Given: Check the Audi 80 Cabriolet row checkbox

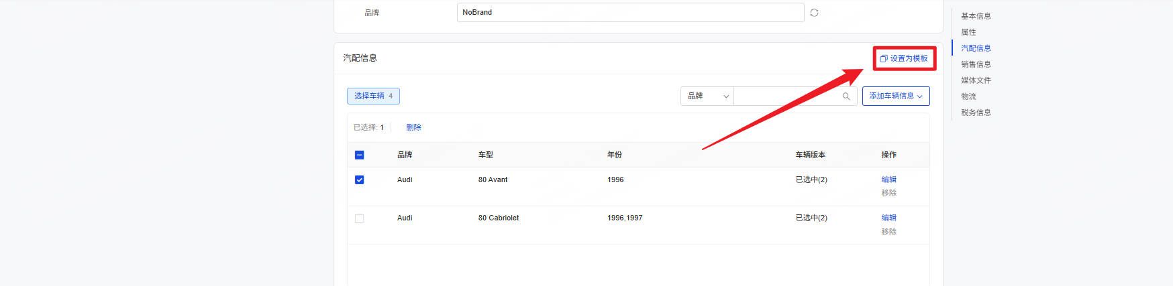Looking at the screenshot, I should coord(359,218).
